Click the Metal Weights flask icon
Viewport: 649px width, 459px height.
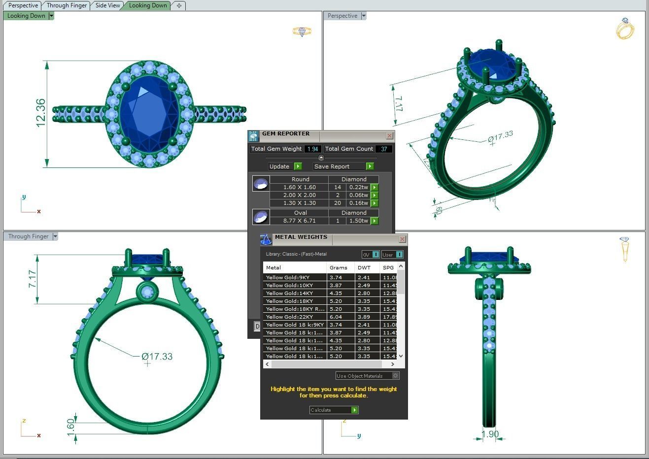point(266,239)
